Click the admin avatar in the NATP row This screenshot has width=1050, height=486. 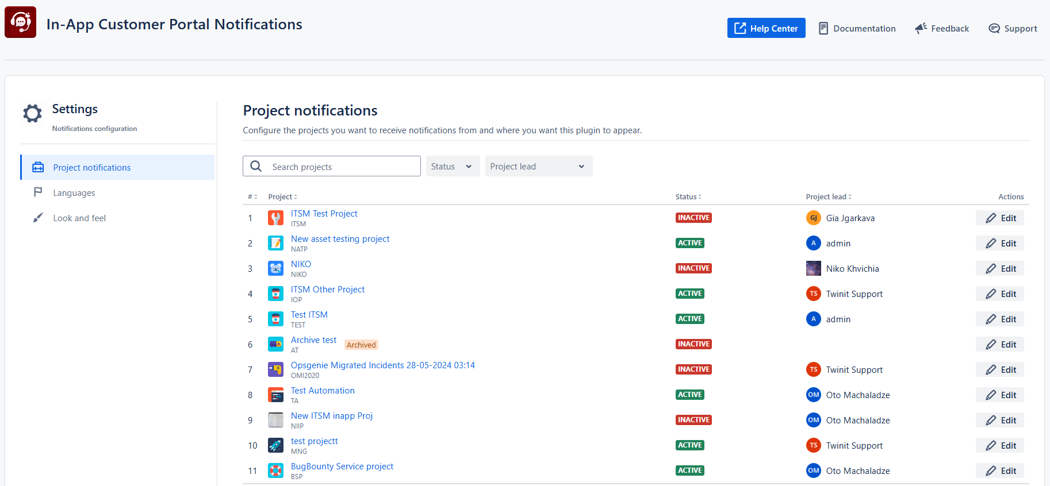(x=813, y=243)
